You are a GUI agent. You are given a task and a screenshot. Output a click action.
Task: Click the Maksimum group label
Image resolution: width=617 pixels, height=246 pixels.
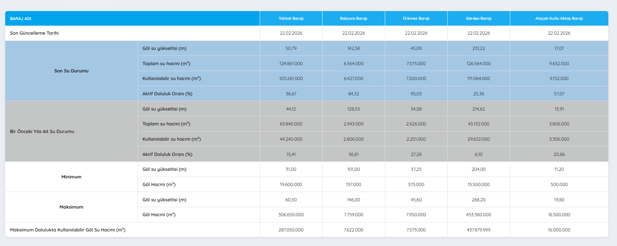click(x=71, y=207)
